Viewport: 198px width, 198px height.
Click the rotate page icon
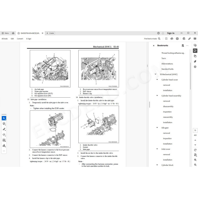click(195, 150)
